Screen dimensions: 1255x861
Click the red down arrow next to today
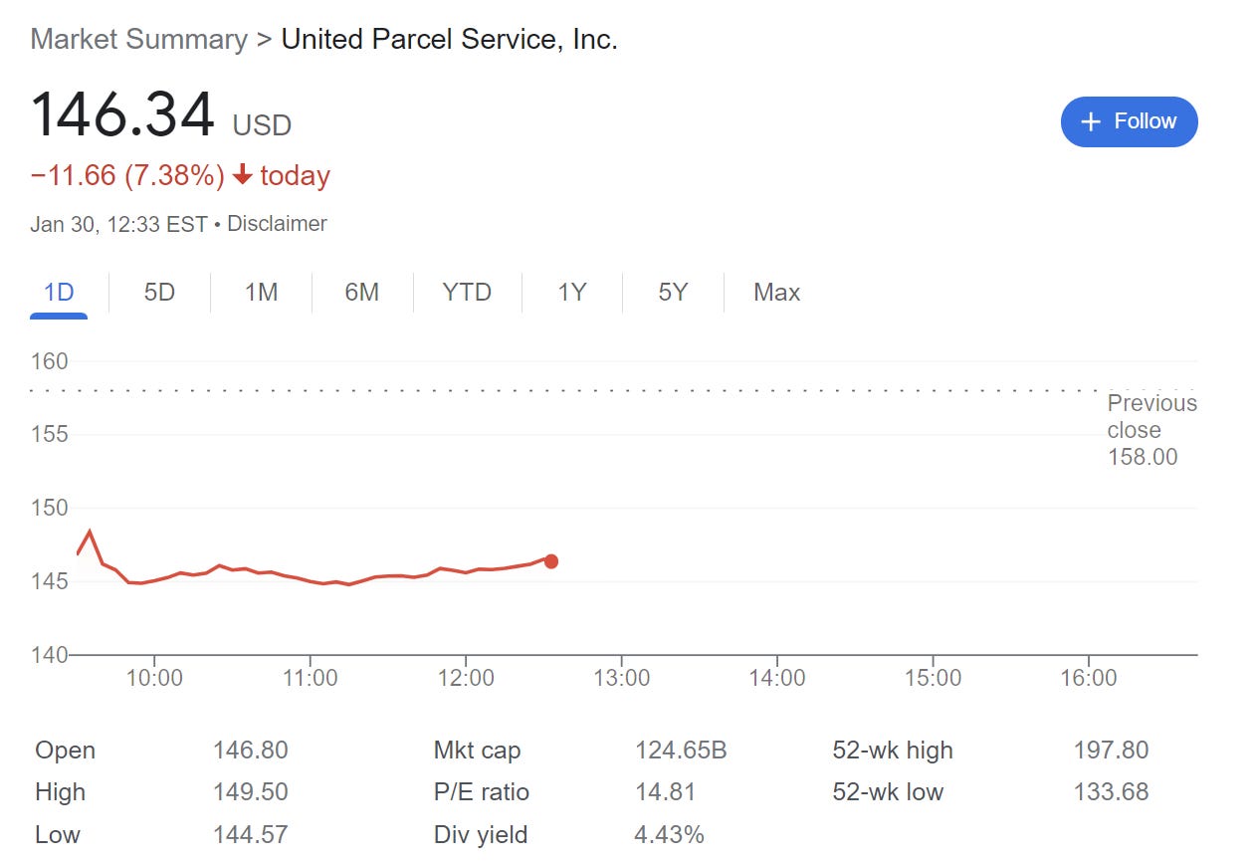(242, 176)
